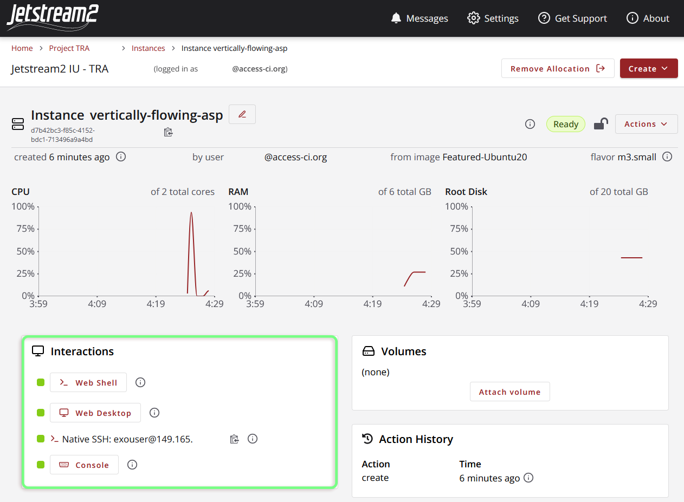Click the pencil edit instance name icon
This screenshot has width=684, height=502.
242,114
